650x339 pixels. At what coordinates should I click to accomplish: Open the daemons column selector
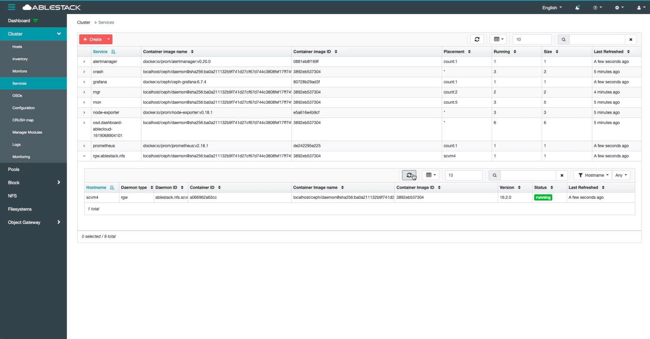point(431,175)
